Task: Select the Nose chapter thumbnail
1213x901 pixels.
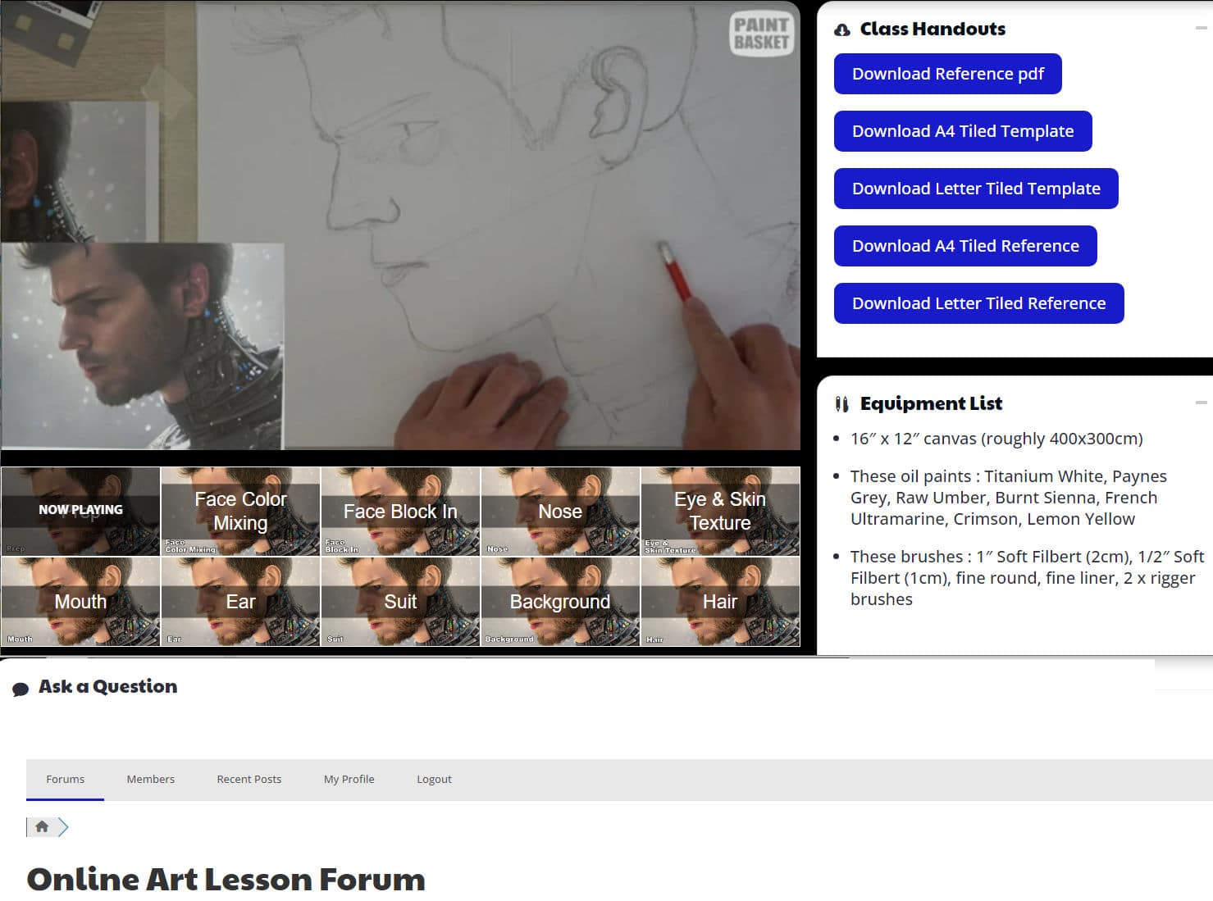Action: [559, 511]
